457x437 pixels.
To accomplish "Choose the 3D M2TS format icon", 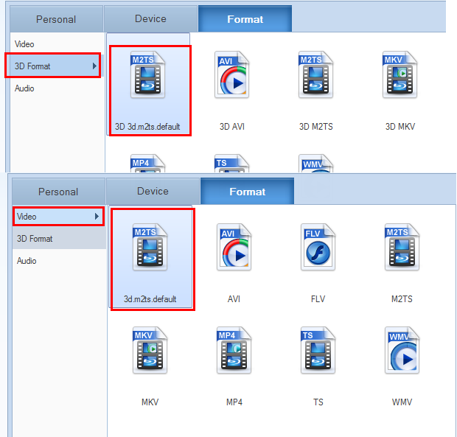I will pyautogui.click(x=315, y=74).
